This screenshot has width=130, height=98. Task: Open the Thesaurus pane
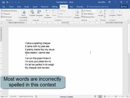[5, 14]
